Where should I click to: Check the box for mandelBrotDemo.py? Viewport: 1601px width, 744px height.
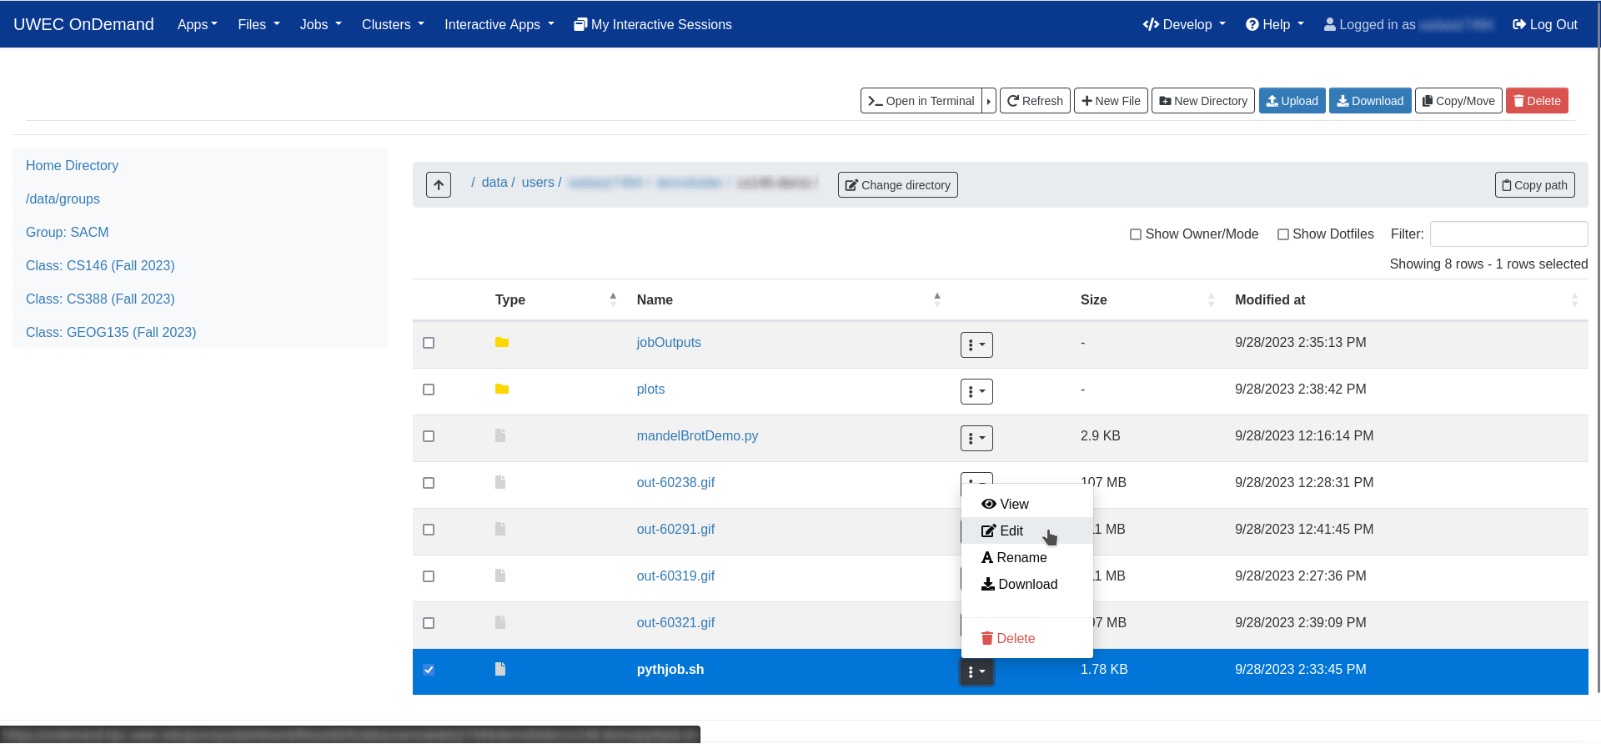click(429, 436)
